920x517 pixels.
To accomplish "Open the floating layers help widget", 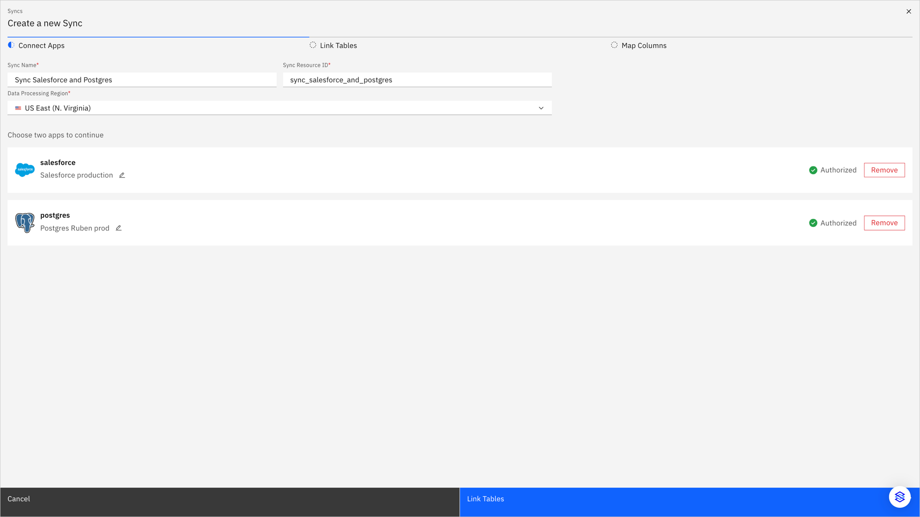I will click(x=900, y=497).
